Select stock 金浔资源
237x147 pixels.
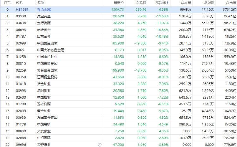(x=44, y=23)
